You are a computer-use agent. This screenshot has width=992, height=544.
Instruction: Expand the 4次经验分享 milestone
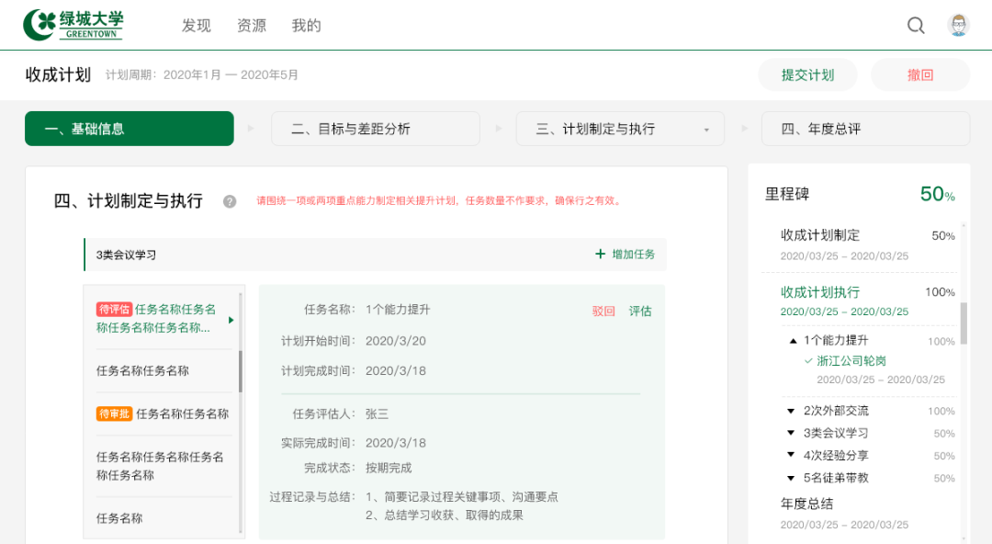pyautogui.click(x=791, y=456)
